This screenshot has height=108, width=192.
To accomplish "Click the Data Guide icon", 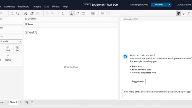I will pos(184,13).
